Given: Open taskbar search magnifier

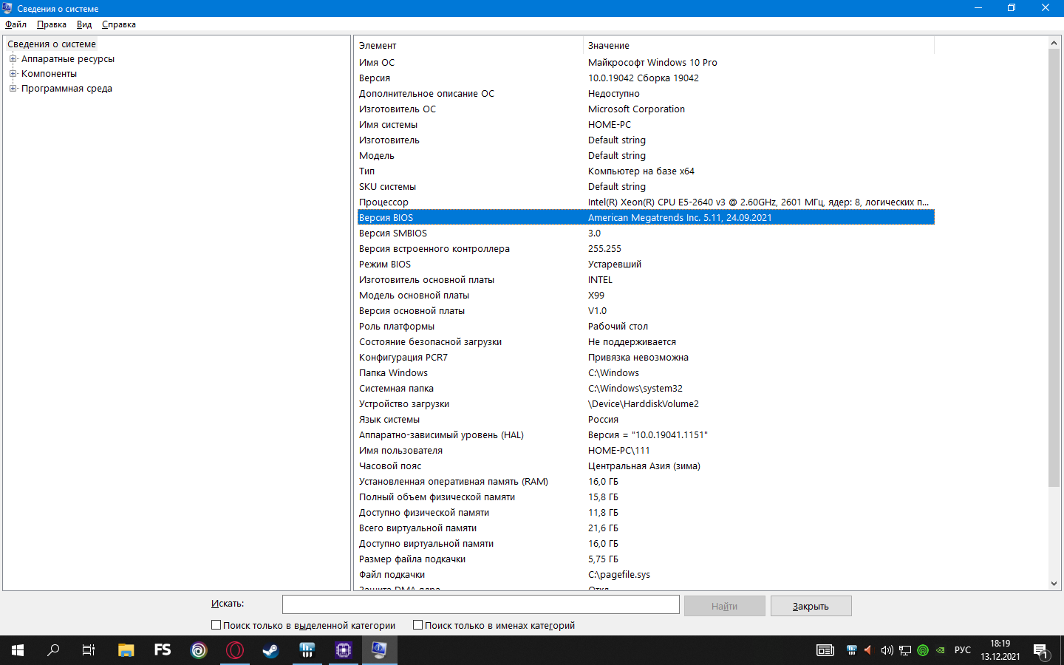Looking at the screenshot, I should pyautogui.click(x=53, y=650).
